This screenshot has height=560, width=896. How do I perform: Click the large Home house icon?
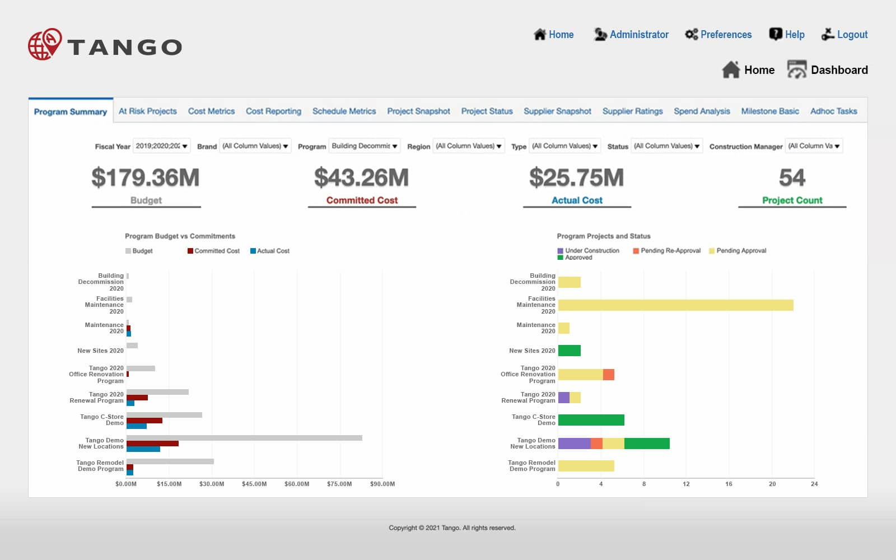point(731,70)
